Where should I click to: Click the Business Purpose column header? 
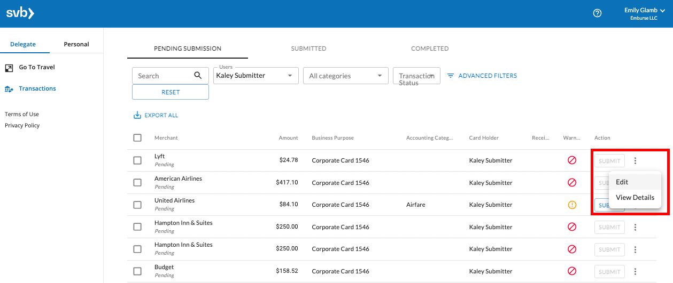[x=333, y=138]
